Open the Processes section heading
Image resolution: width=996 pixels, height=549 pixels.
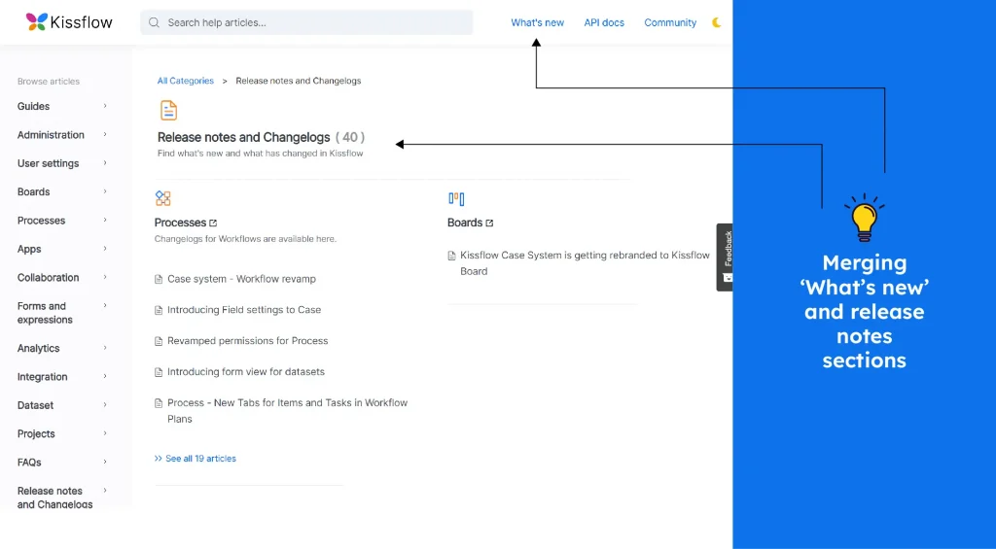[x=180, y=223]
